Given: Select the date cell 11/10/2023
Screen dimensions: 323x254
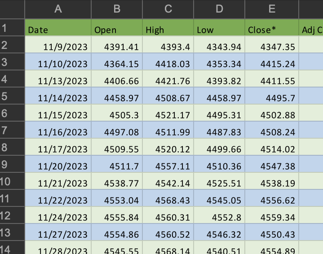Looking at the screenshot, I should pos(58,62).
